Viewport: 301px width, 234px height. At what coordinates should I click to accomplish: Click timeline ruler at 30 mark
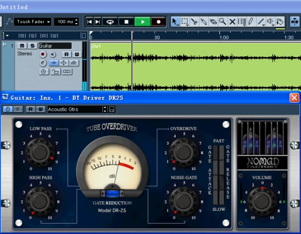tap(157, 37)
